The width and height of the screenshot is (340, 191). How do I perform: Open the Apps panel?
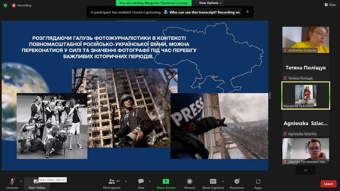point(258,181)
